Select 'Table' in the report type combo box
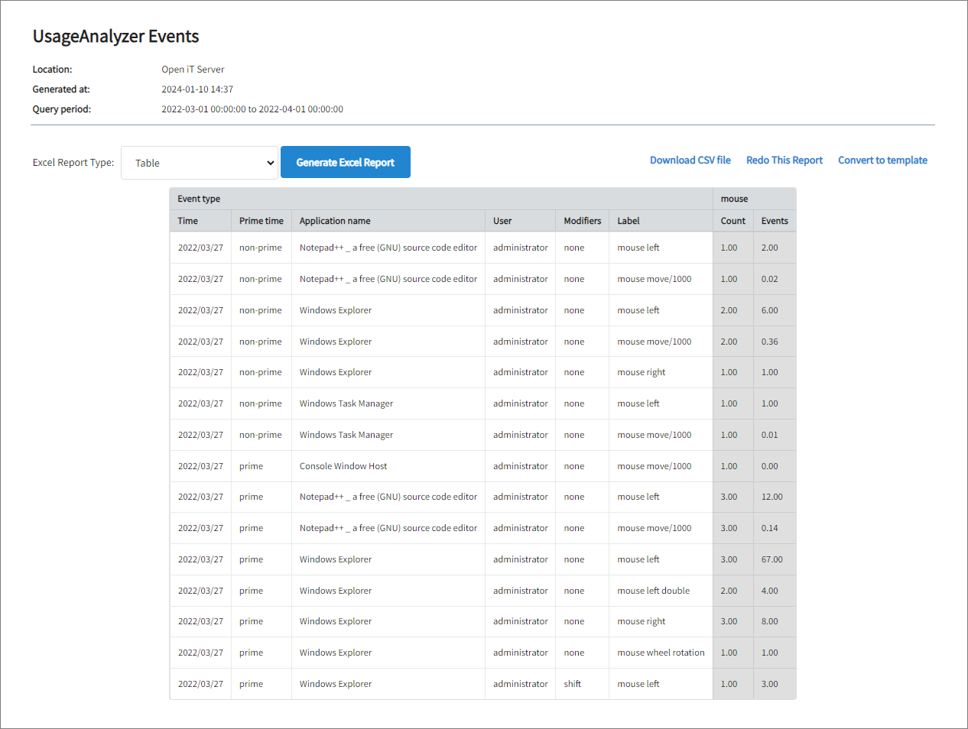 199,162
